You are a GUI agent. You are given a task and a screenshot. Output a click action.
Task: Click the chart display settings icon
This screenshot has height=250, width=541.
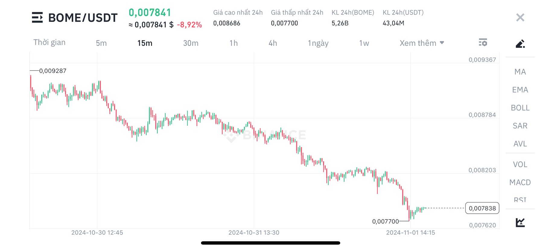click(483, 43)
